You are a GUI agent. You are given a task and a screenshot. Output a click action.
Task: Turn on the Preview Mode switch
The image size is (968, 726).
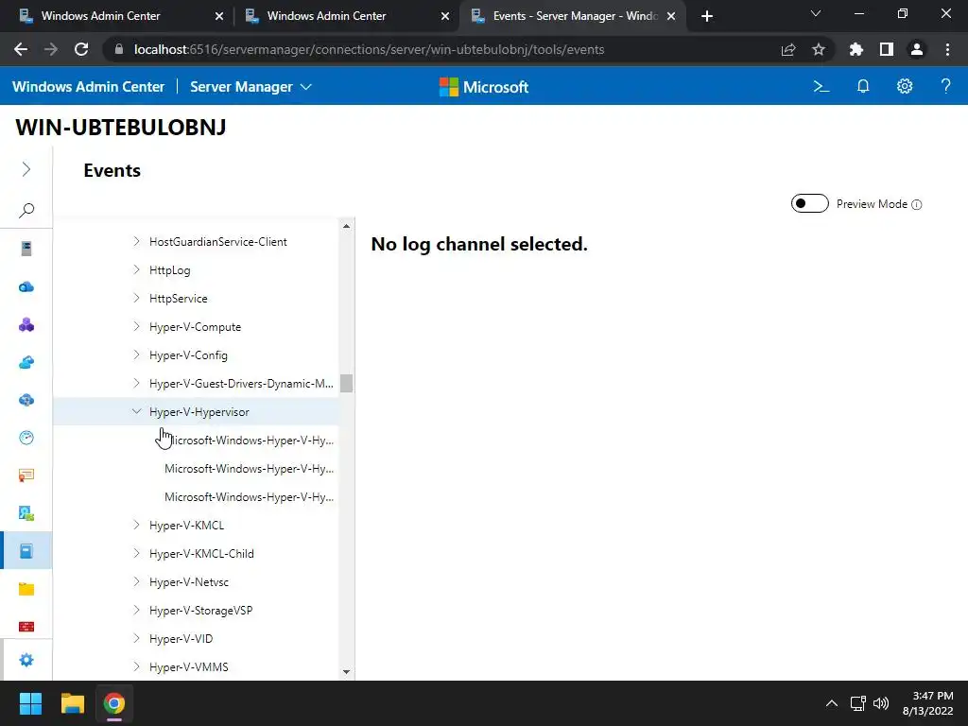[x=809, y=204]
